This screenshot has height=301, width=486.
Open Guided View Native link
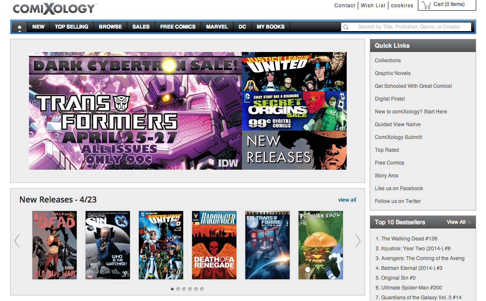(398, 124)
